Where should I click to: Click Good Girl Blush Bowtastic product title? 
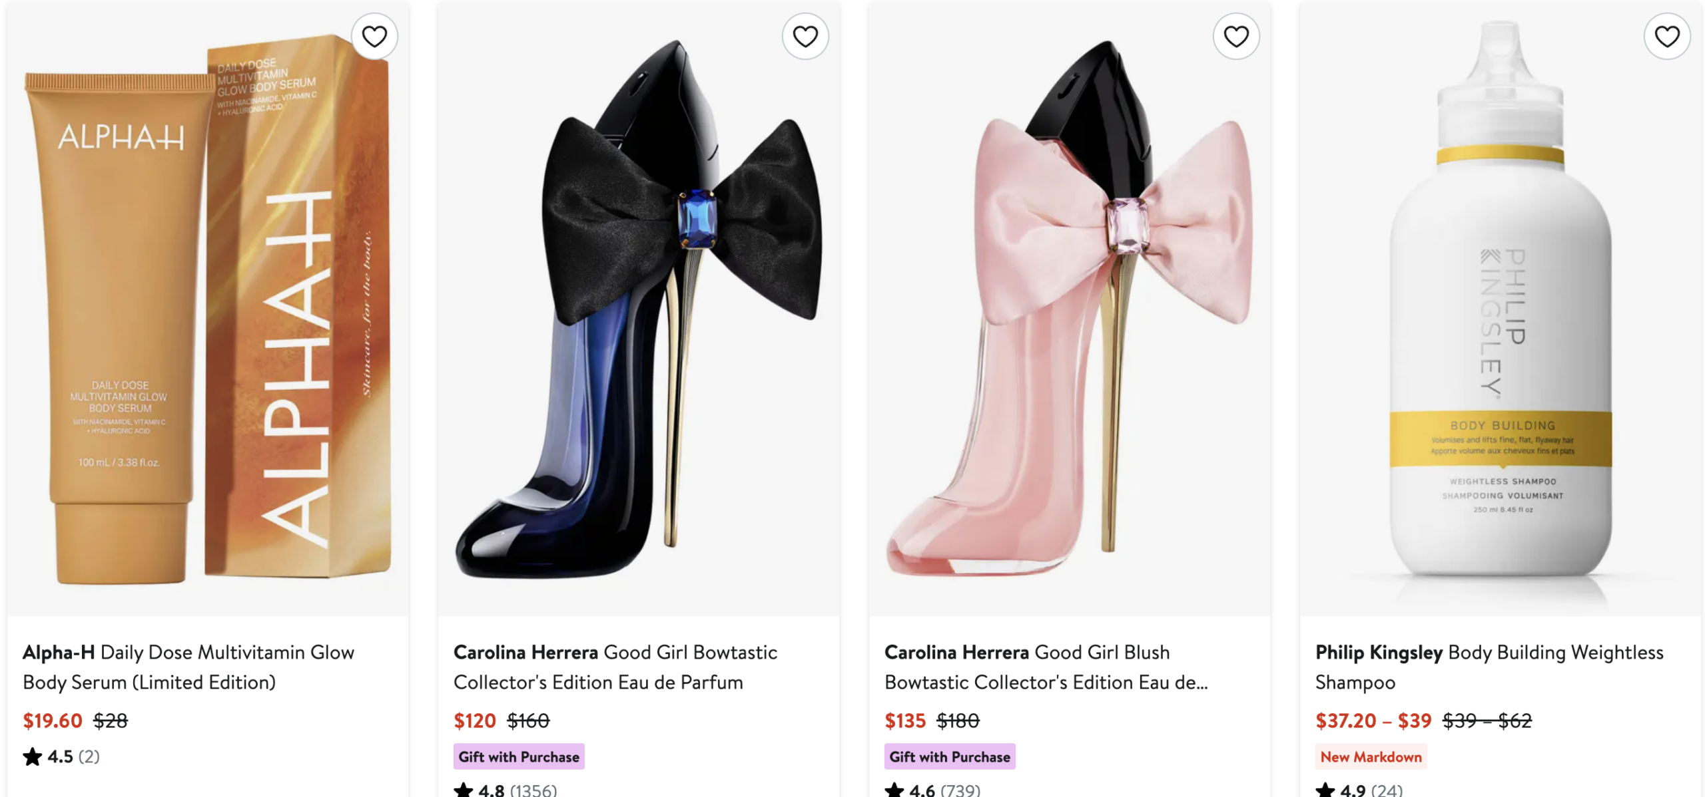pyautogui.click(x=1046, y=667)
